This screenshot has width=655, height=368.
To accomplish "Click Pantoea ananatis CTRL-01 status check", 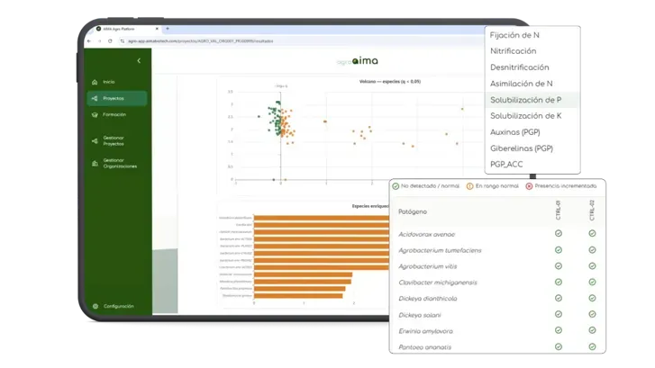I will click(x=558, y=346).
